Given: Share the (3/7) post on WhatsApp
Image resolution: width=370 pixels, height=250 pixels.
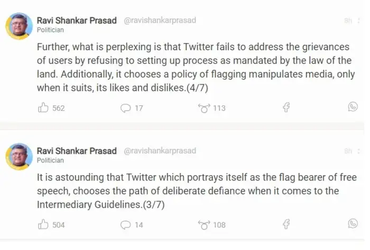Looking at the screenshot, I should pos(353,224).
